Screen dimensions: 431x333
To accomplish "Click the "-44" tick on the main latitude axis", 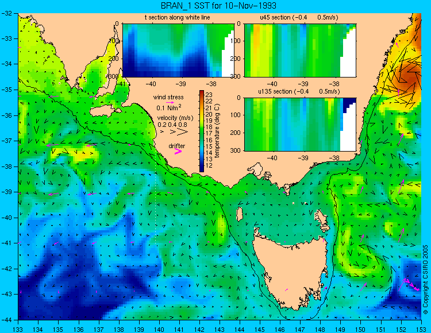I will pos(6,320).
